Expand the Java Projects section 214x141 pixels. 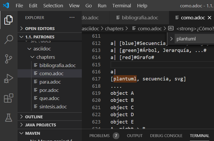pyautogui.click(x=40, y=125)
